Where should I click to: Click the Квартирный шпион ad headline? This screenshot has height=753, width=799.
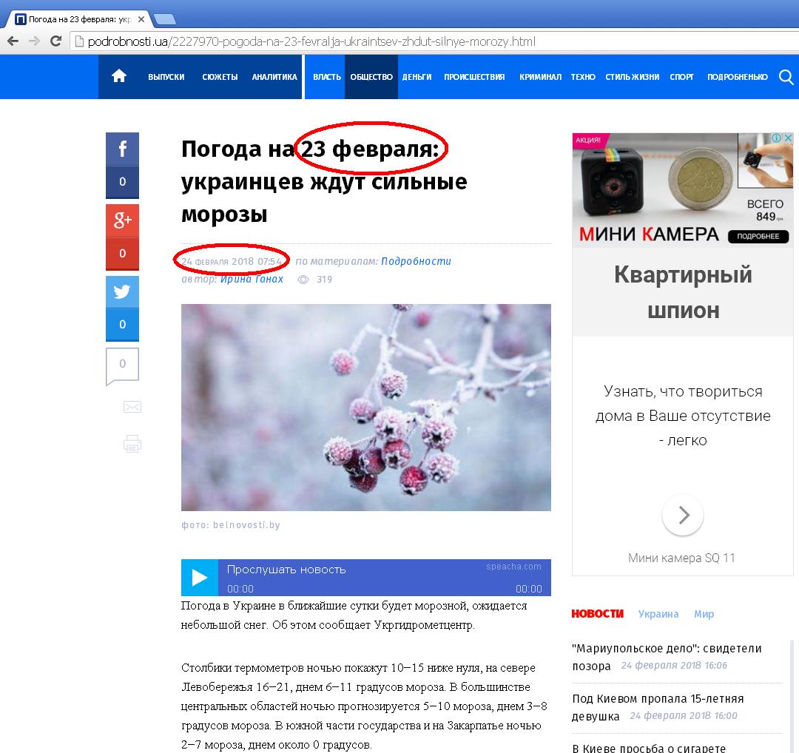pos(683,292)
